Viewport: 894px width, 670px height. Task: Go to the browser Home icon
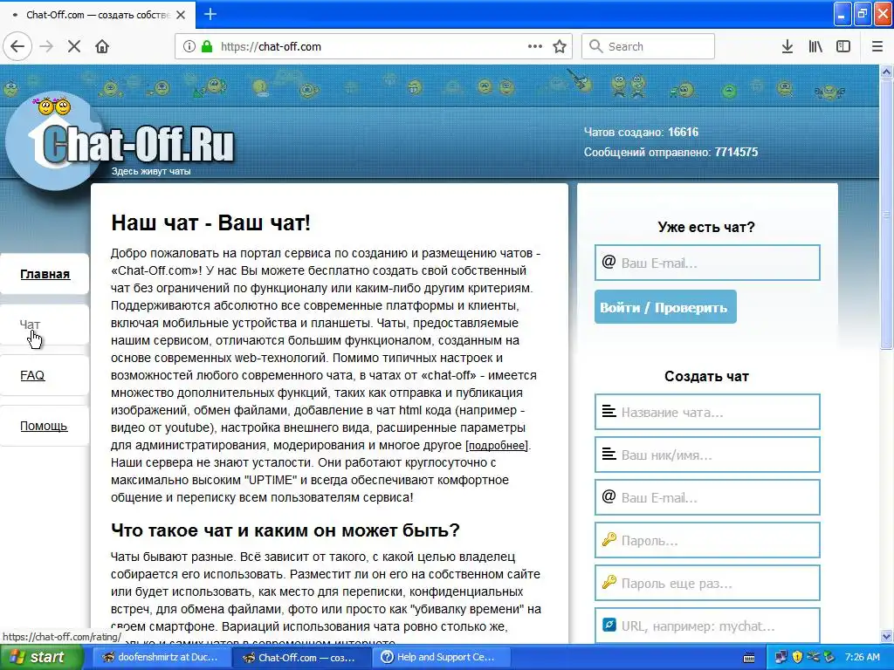102,47
